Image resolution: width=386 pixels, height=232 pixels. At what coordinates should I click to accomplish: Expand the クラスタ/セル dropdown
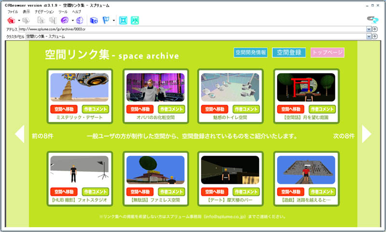(x=369, y=36)
